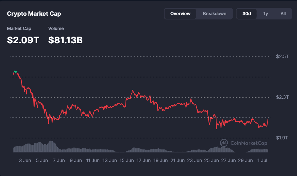Click the Volume label
The height and width of the screenshot is (176, 297).
click(56, 28)
